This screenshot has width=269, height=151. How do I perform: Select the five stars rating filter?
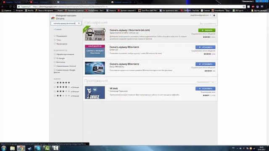(55, 83)
